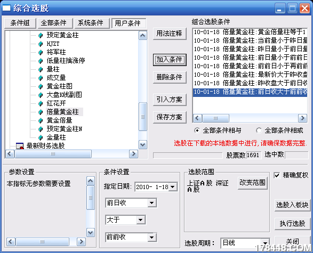Select the cube icon next to 红花开
This screenshot has width=313, height=253.
click(41, 104)
